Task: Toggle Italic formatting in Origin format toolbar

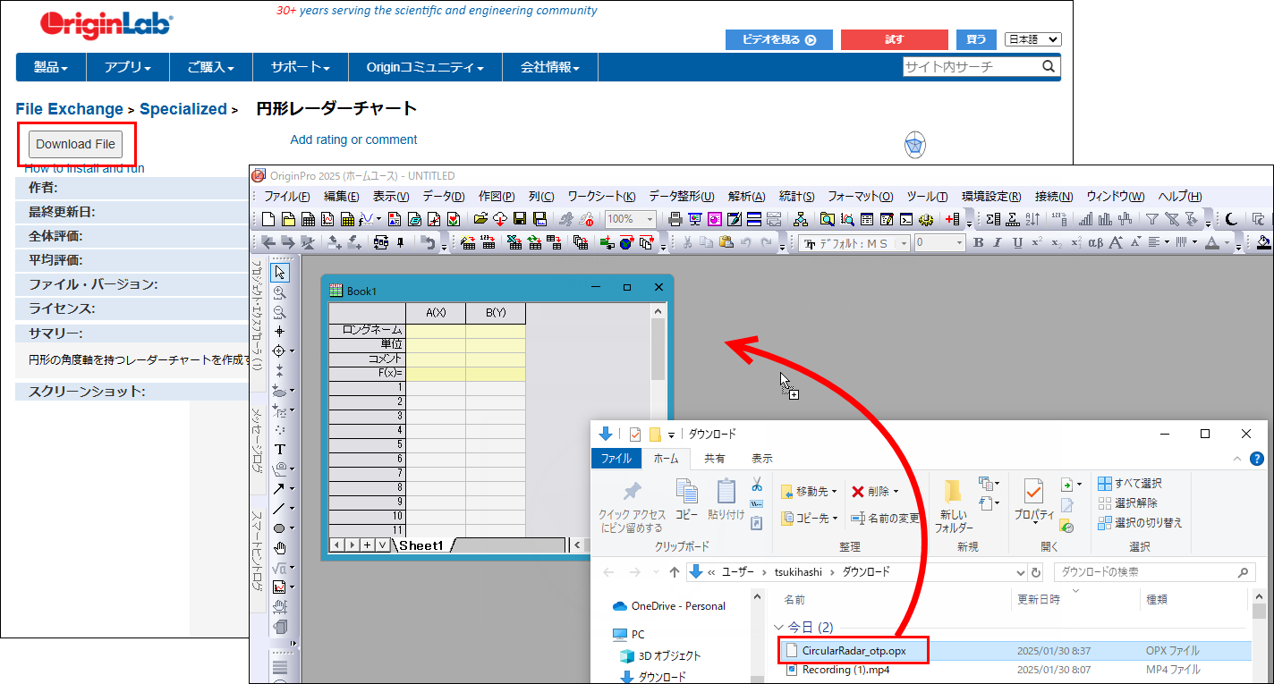Action: [x=998, y=242]
